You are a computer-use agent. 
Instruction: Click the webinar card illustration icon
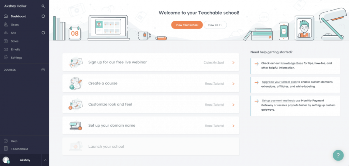point(76,62)
